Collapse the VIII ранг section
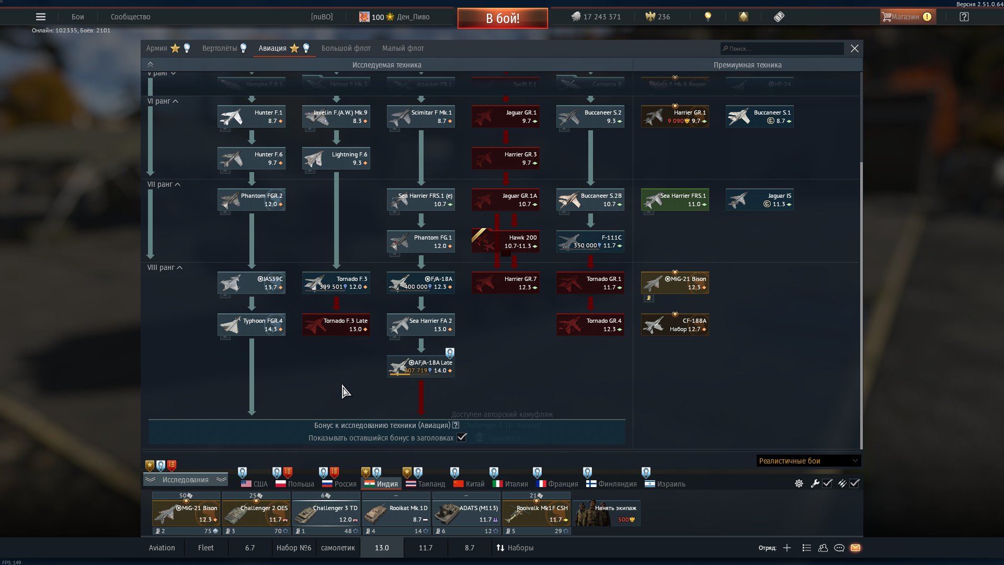This screenshot has height=565, width=1004. (179, 267)
